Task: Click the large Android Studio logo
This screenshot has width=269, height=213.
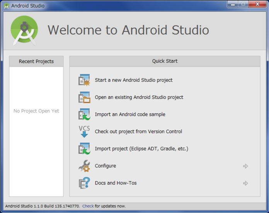Action: click(x=24, y=30)
